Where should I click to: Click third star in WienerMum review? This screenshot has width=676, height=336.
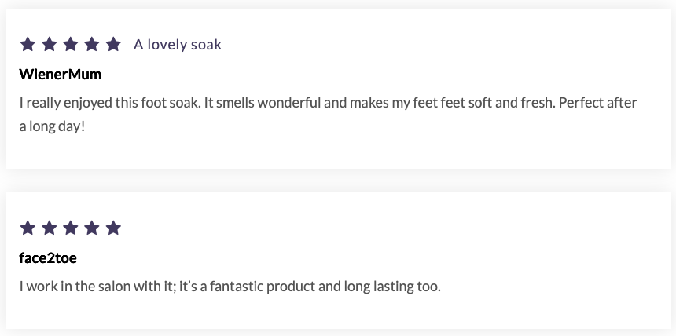point(71,45)
